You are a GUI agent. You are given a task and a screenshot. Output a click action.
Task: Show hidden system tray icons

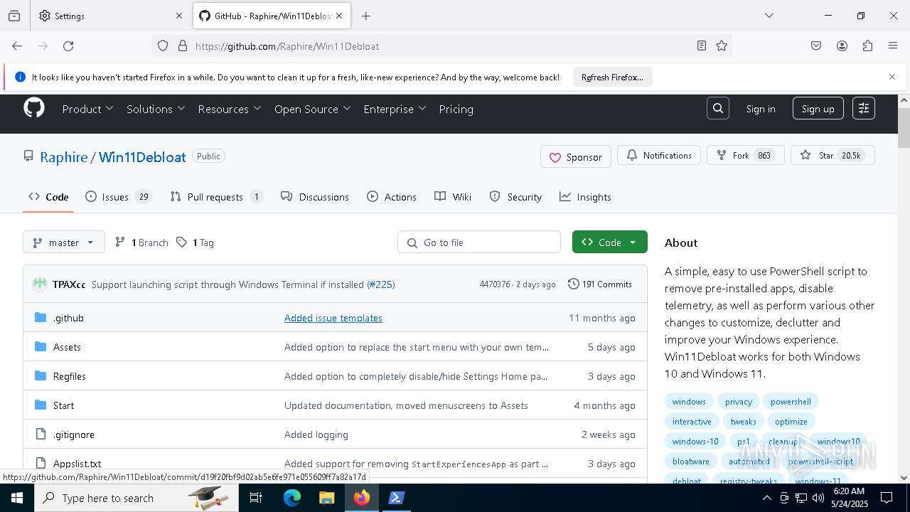click(x=766, y=498)
